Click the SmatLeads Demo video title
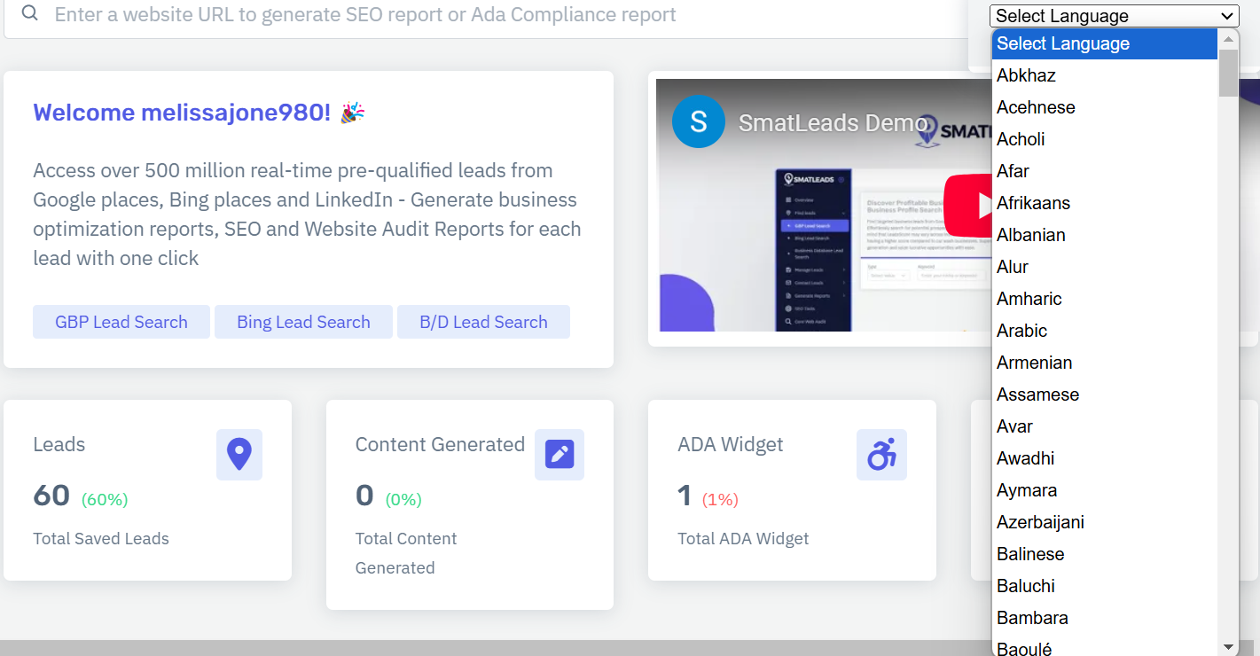1260x656 pixels. 833,122
